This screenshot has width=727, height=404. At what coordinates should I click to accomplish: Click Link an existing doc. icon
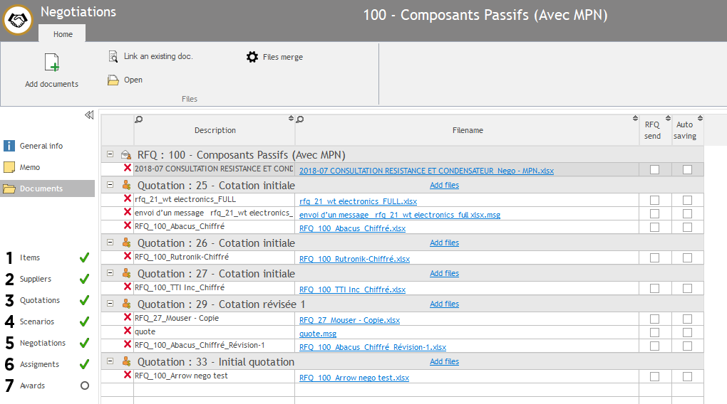113,56
